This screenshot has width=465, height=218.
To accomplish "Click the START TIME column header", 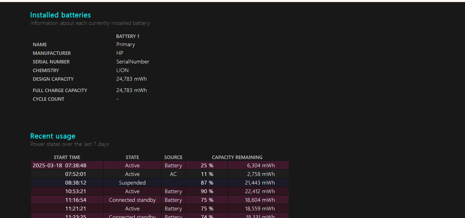I will click(x=67, y=157).
